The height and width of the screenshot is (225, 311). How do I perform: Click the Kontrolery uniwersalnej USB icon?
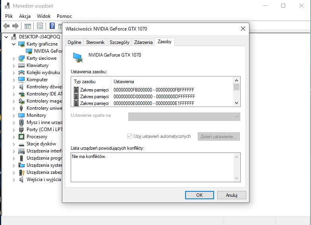point(21,108)
